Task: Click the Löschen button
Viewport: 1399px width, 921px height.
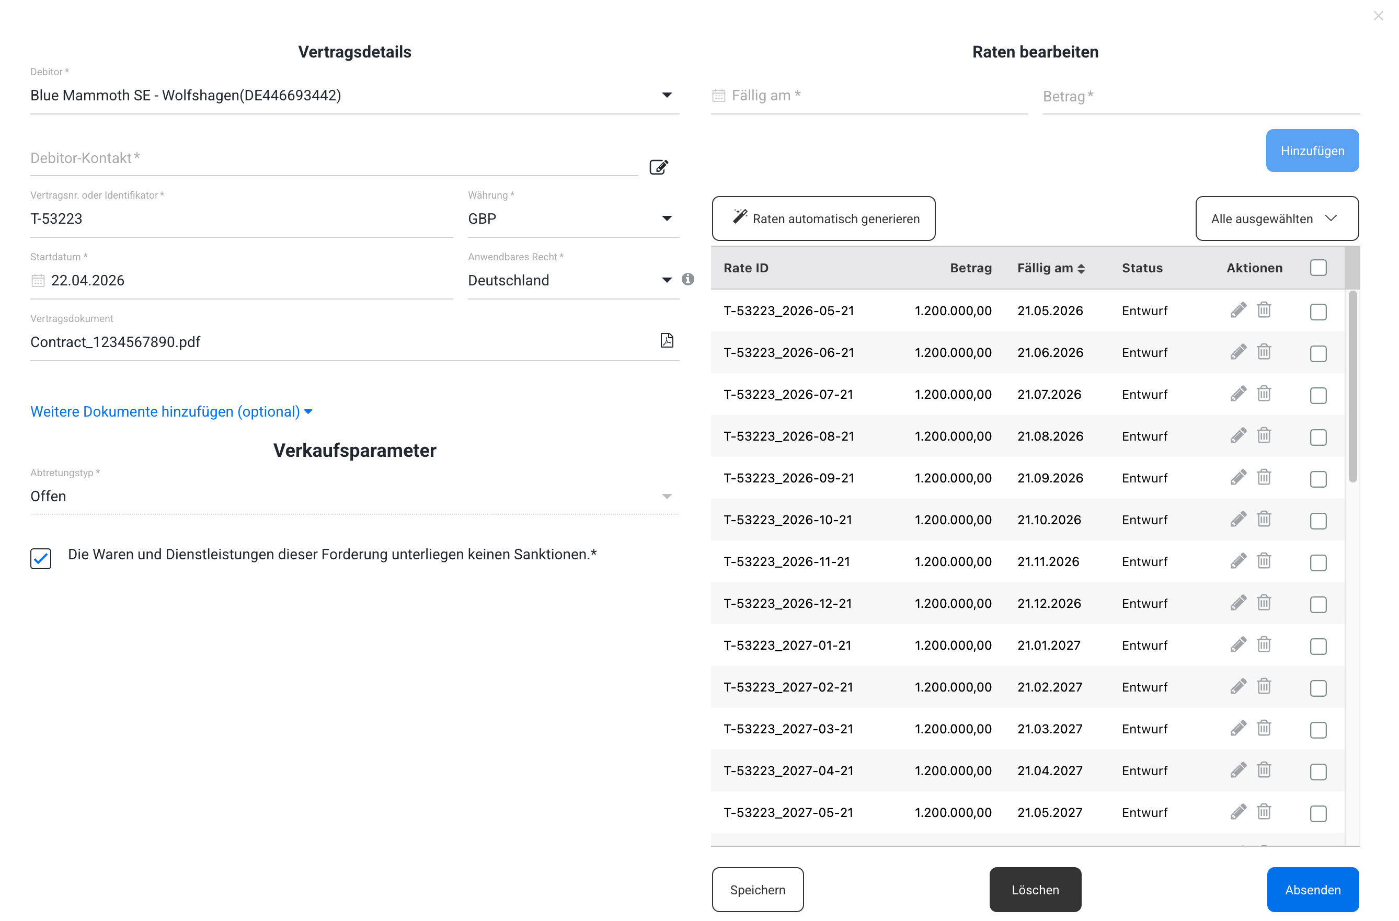Action: coord(1035,889)
